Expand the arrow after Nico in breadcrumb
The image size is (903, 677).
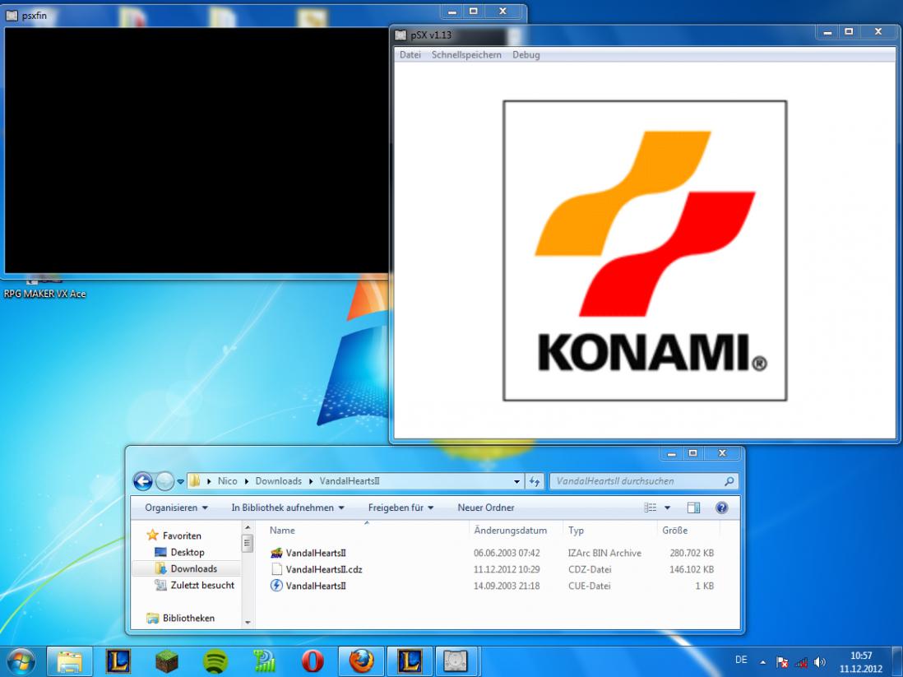point(247,481)
